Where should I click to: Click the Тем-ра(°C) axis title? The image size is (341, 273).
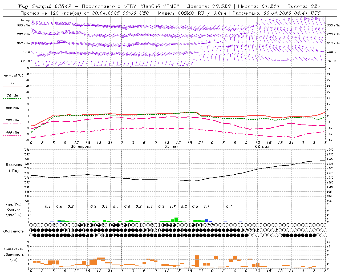coord(13,75)
